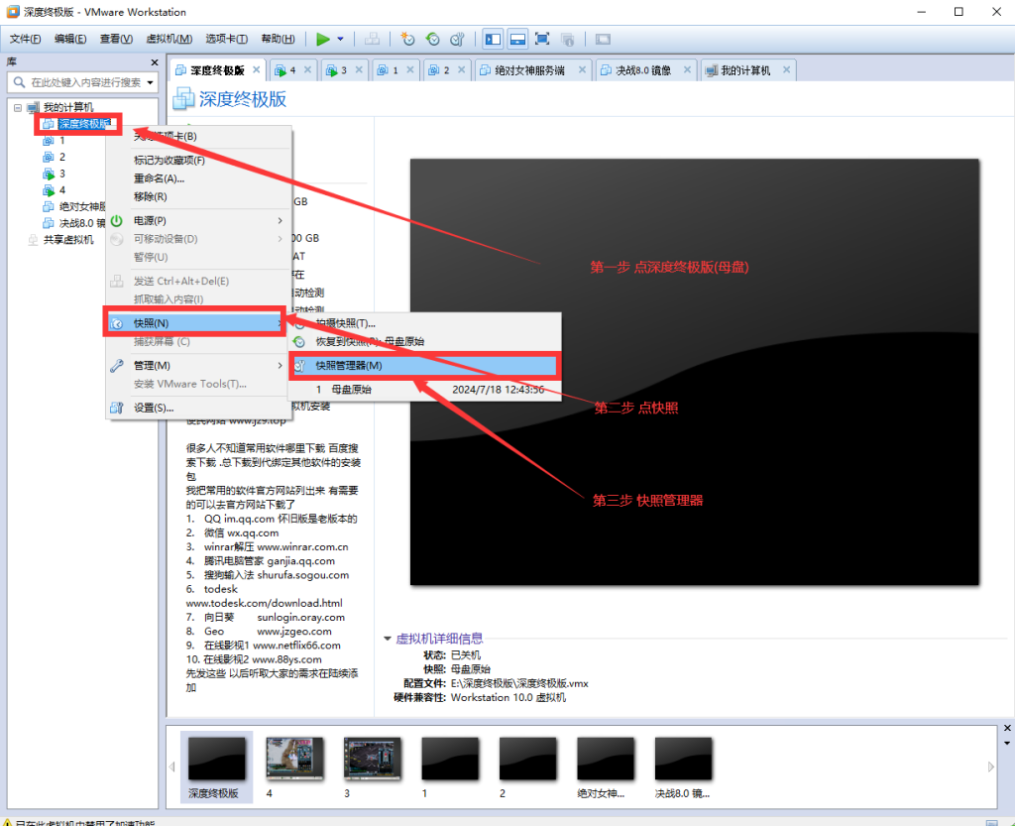Expand the 管理(M) submenu

[199, 366]
